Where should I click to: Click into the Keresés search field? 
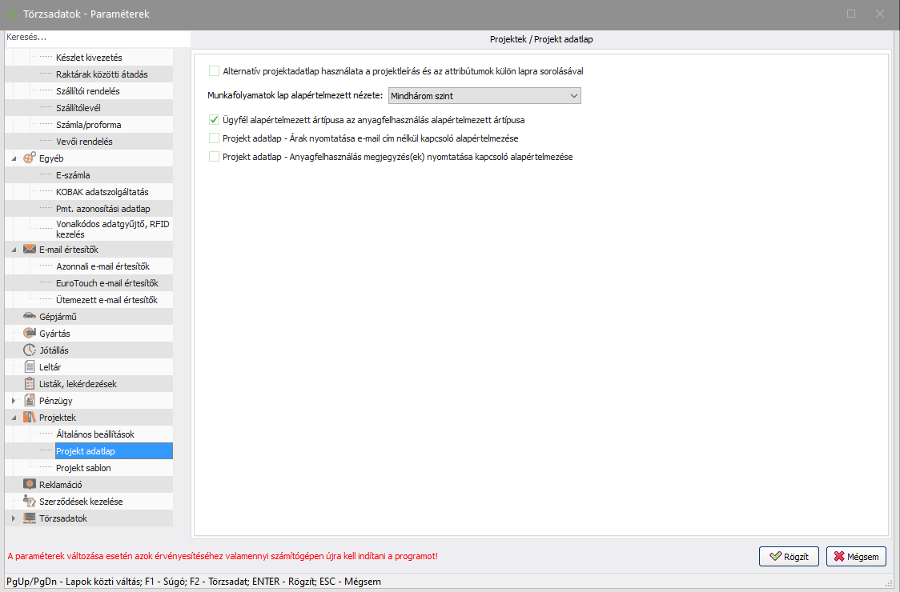click(96, 38)
